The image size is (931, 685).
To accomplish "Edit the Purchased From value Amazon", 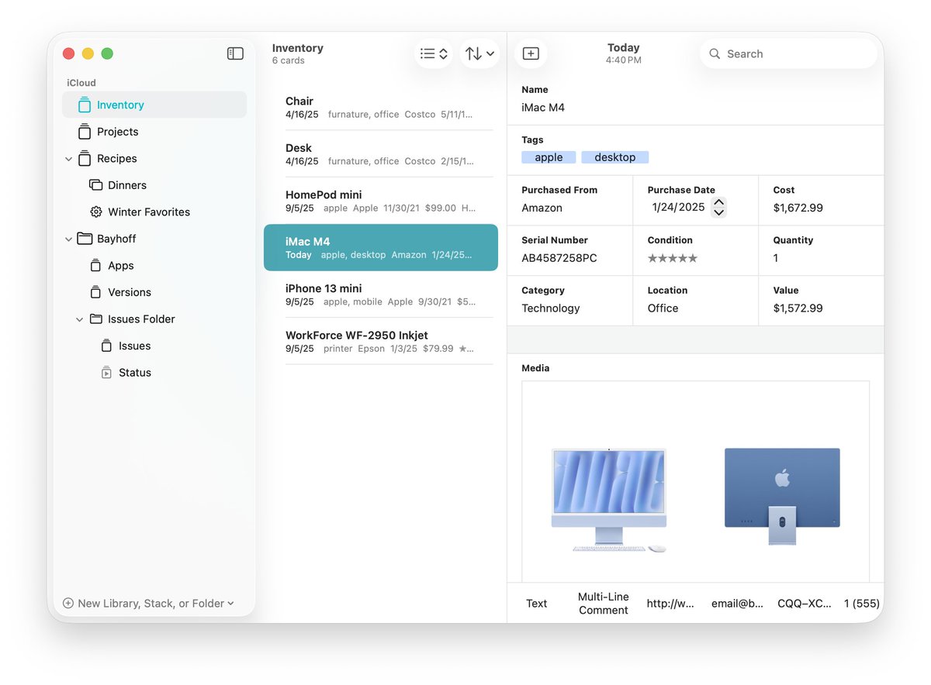I will 542,208.
